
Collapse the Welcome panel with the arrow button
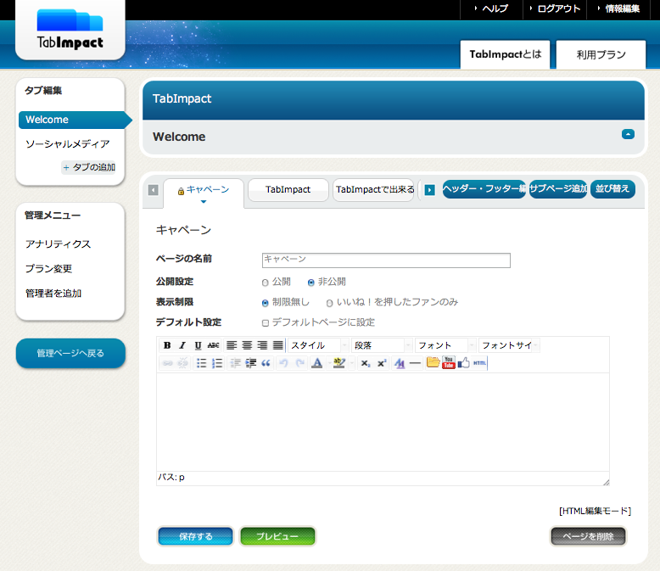628,134
